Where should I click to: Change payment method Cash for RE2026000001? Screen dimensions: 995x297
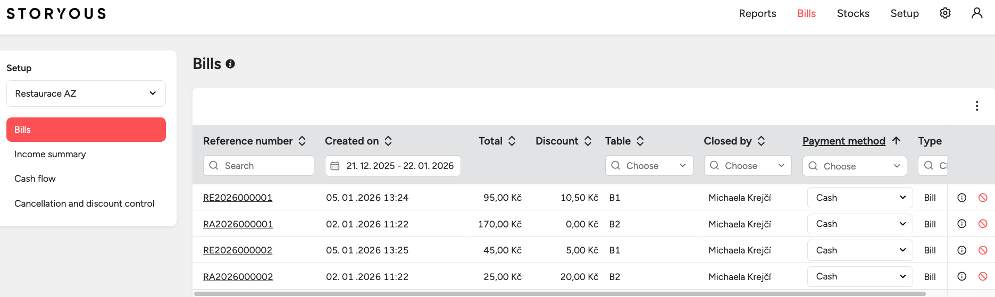(860, 198)
